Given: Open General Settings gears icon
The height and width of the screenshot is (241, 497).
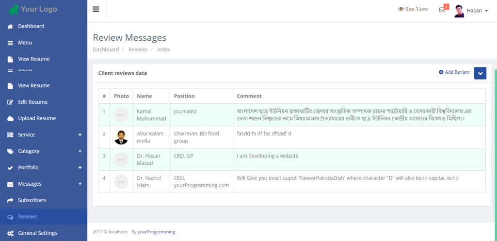Looking at the screenshot, I should [x=10, y=233].
